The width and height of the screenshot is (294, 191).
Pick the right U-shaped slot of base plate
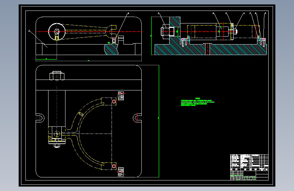pos(137,118)
